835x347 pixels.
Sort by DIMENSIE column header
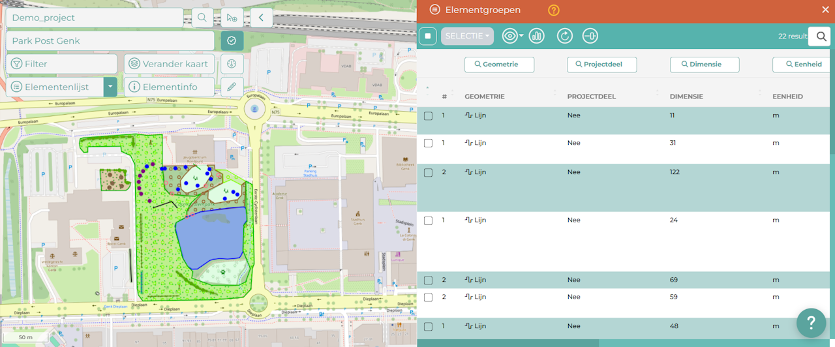686,97
